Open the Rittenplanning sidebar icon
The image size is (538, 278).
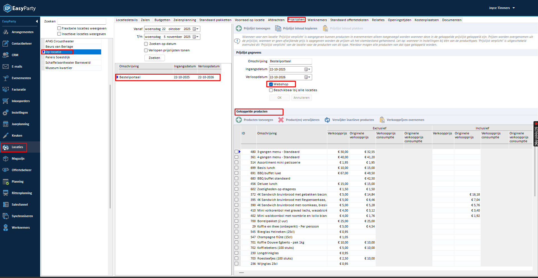pos(6,193)
